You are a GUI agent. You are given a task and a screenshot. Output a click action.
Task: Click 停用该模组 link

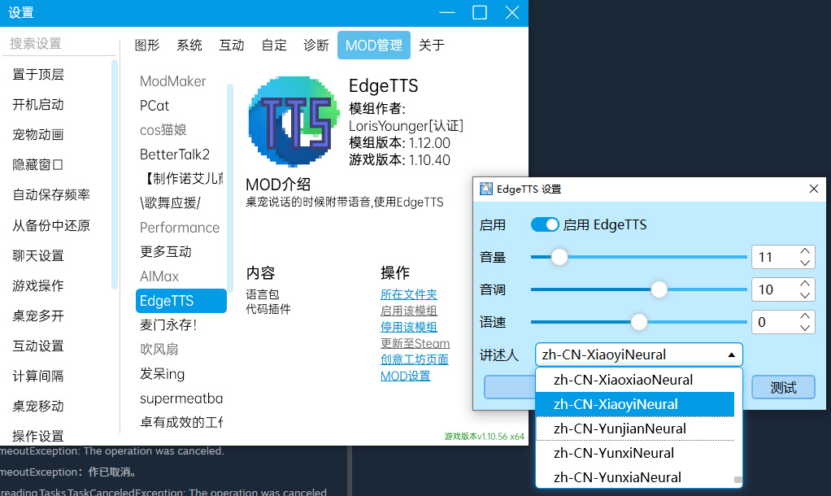point(409,327)
